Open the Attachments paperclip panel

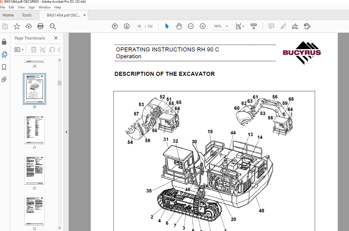pos(4,80)
